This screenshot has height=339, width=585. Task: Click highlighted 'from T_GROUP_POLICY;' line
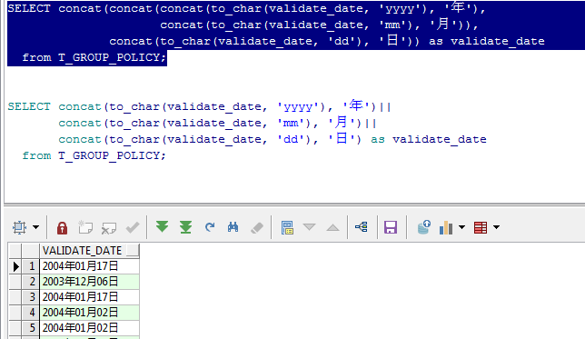(x=94, y=57)
